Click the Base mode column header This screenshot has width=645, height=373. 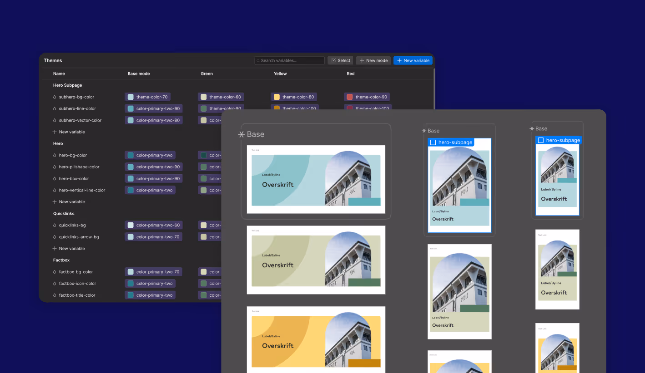tap(139, 74)
